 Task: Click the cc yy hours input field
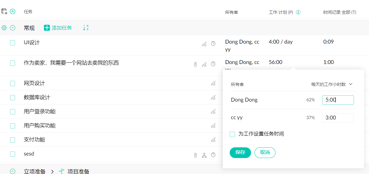(338, 118)
